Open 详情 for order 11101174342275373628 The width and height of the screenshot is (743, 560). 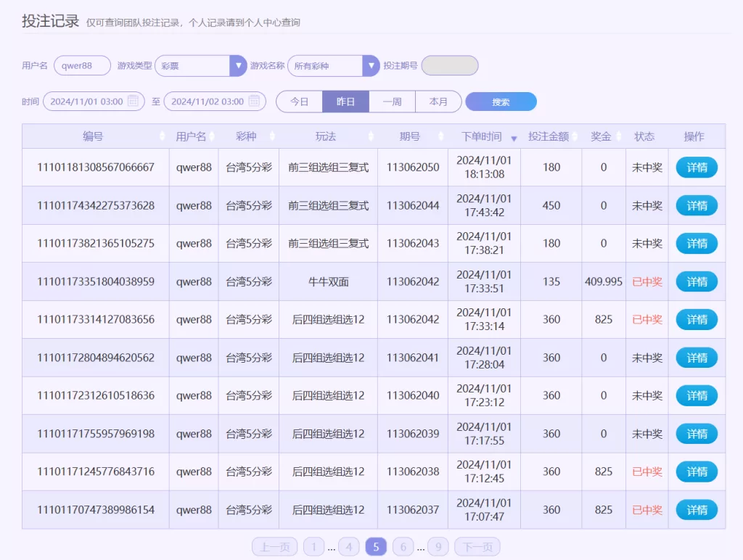(x=697, y=205)
